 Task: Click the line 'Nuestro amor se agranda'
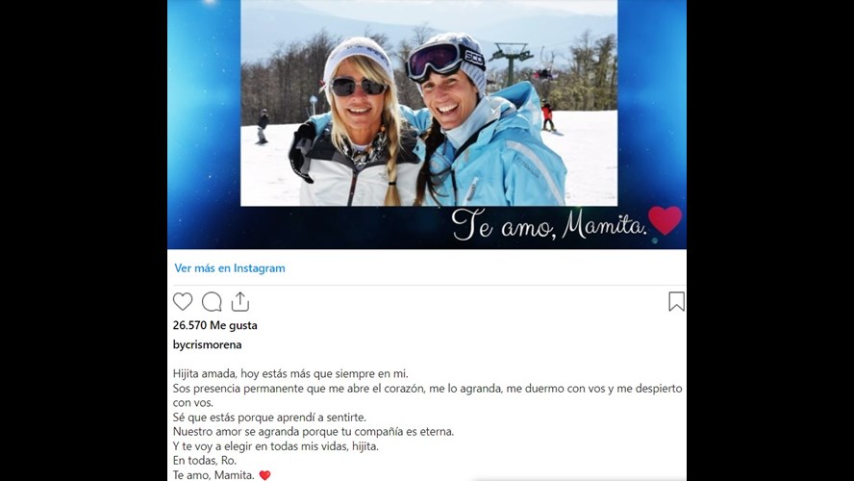point(314,431)
